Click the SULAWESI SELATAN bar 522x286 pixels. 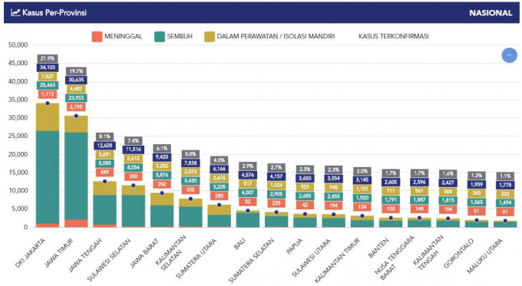[134, 206]
